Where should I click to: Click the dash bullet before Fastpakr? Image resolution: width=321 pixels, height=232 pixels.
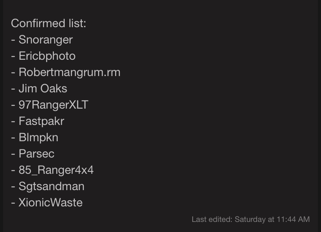pos(13,121)
